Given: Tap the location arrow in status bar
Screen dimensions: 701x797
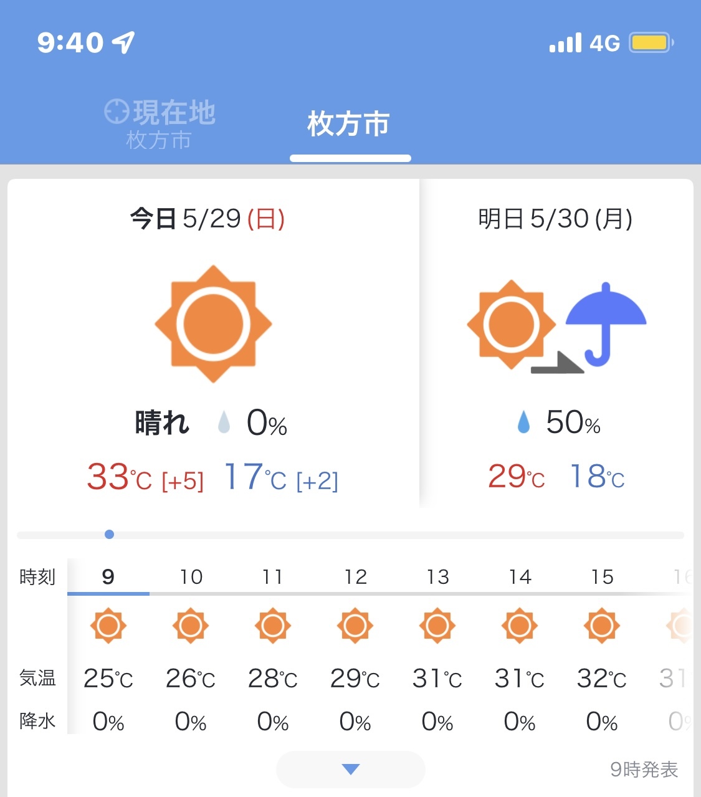Looking at the screenshot, I should click(123, 42).
